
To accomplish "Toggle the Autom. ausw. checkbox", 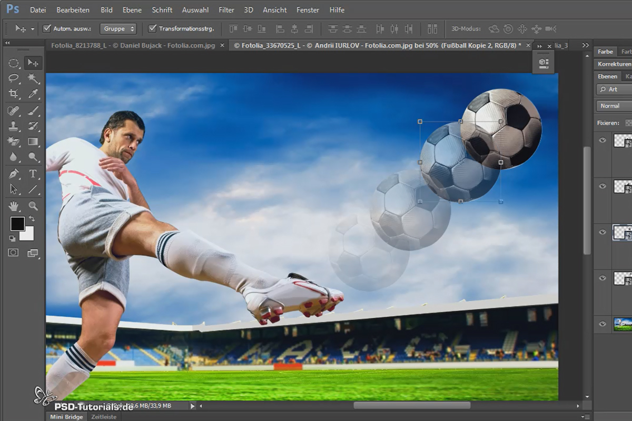I will coord(47,28).
